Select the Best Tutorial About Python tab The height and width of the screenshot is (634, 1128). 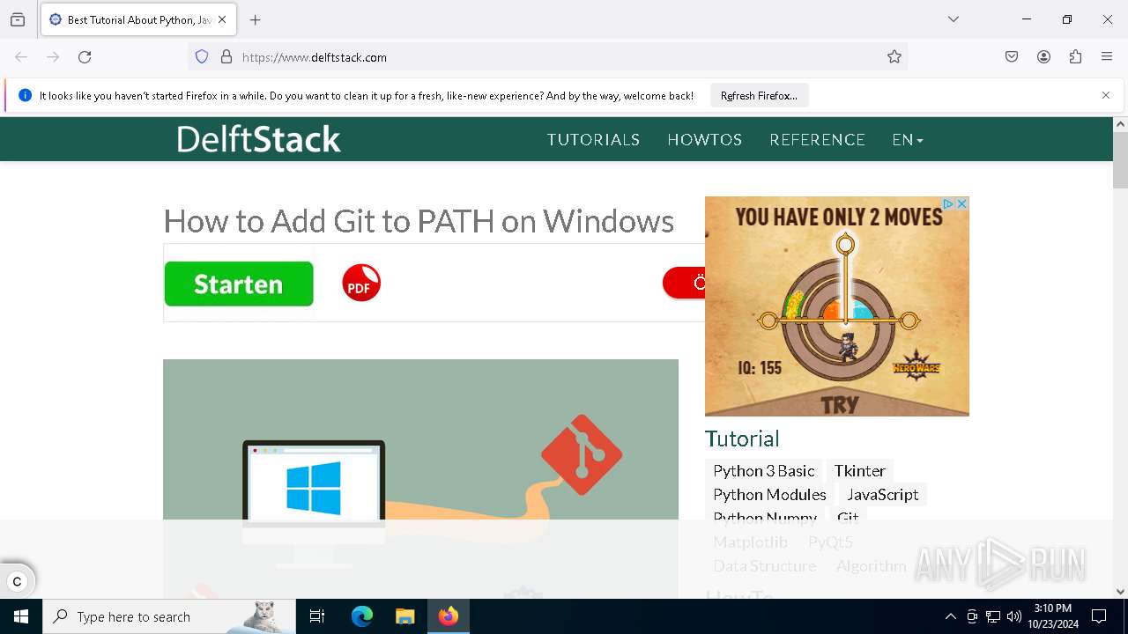coord(138,19)
